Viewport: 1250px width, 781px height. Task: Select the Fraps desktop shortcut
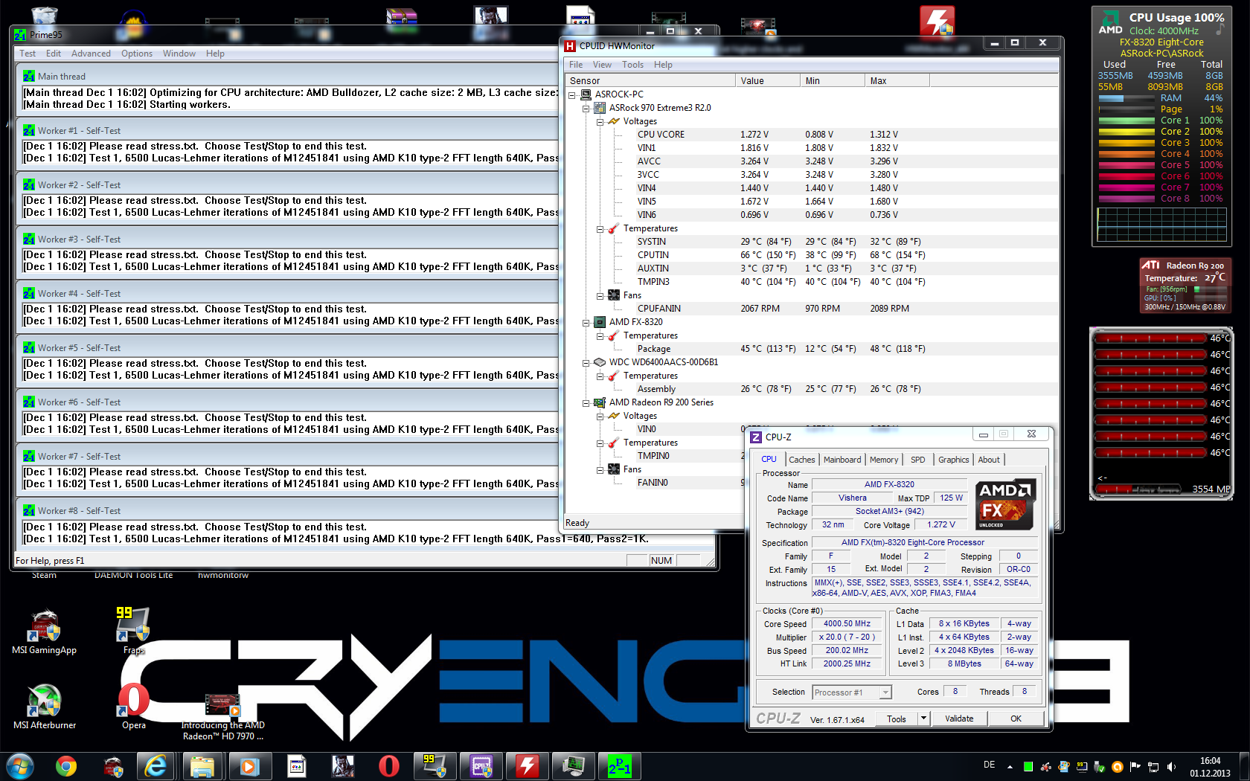coord(133,631)
